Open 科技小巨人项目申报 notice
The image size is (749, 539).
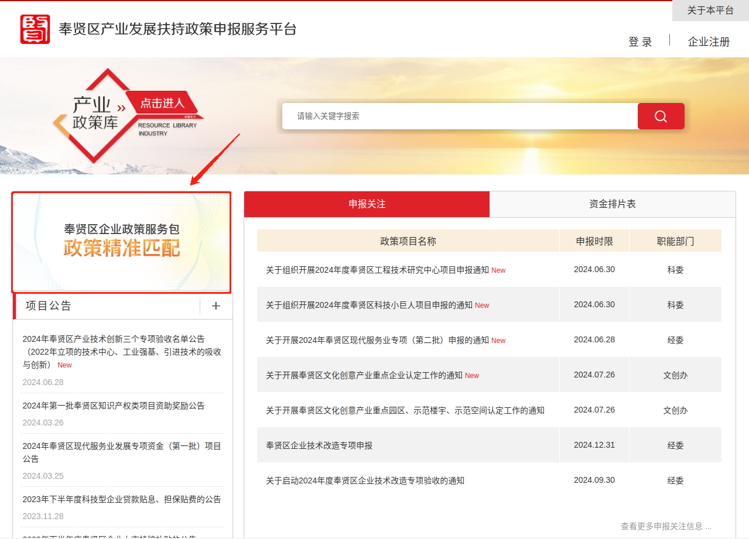pyautogui.click(x=369, y=305)
